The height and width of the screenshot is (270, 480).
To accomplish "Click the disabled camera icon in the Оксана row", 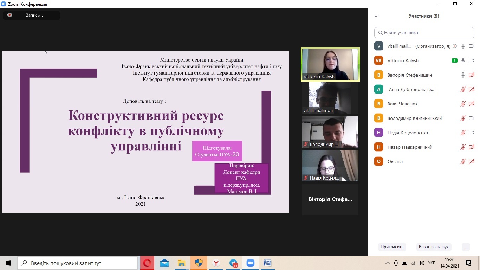I will 472,161.
